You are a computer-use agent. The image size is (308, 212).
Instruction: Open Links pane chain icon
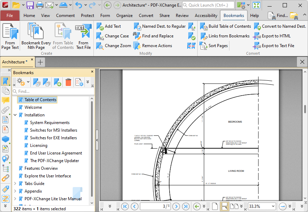pyautogui.click(x=6, y=178)
